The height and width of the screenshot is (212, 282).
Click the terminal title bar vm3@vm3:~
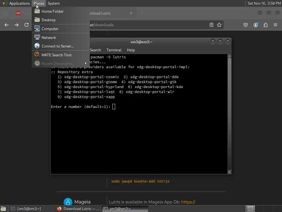tap(141, 42)
